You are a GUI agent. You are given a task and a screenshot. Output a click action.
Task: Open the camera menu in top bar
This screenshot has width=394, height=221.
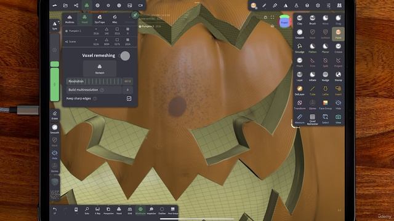(140, 6)
